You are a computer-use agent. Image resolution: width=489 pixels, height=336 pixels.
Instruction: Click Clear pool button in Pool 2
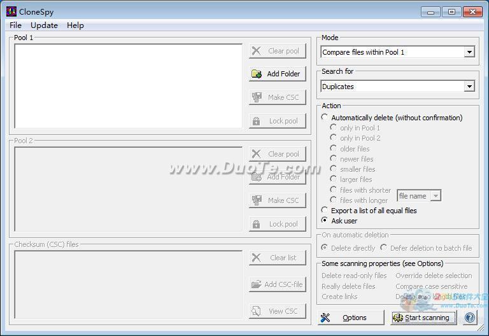pos(277,154)
